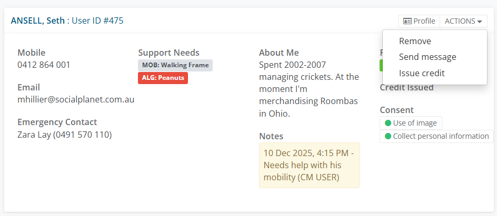Open the Profile button with ID card icon
Image resolution: width=497 pixels, height=216 pixels.
tap(419, 21)
